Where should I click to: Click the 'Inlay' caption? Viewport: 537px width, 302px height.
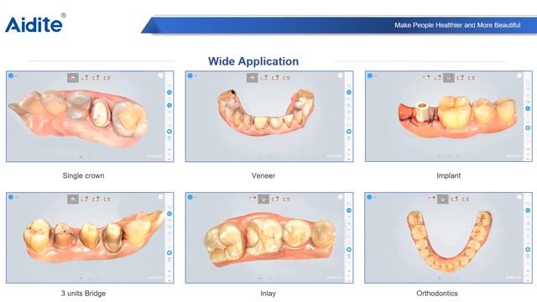coord(268,294)
